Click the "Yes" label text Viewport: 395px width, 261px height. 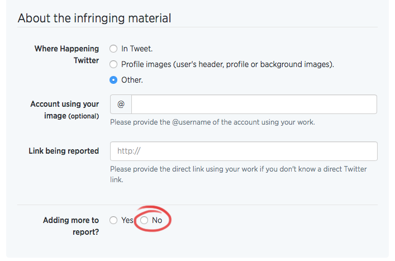click(127, 220)
